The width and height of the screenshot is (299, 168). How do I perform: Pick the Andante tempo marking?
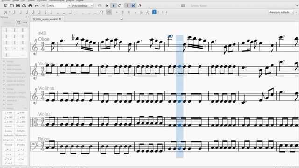tap(8, 135)
